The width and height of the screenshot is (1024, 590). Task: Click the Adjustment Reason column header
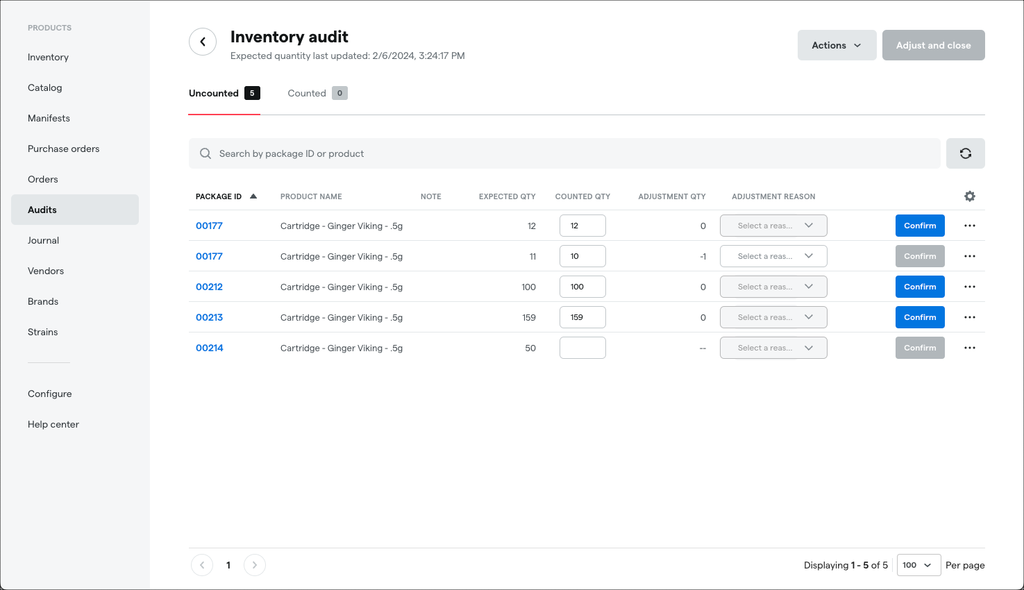[x=773, y=196]
